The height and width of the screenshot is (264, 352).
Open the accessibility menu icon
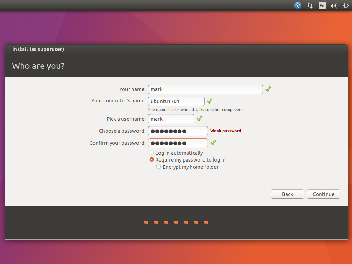(x=297, y=5)
